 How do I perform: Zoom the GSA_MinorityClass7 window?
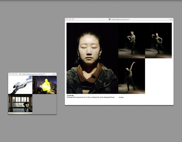tap(73, 19)
